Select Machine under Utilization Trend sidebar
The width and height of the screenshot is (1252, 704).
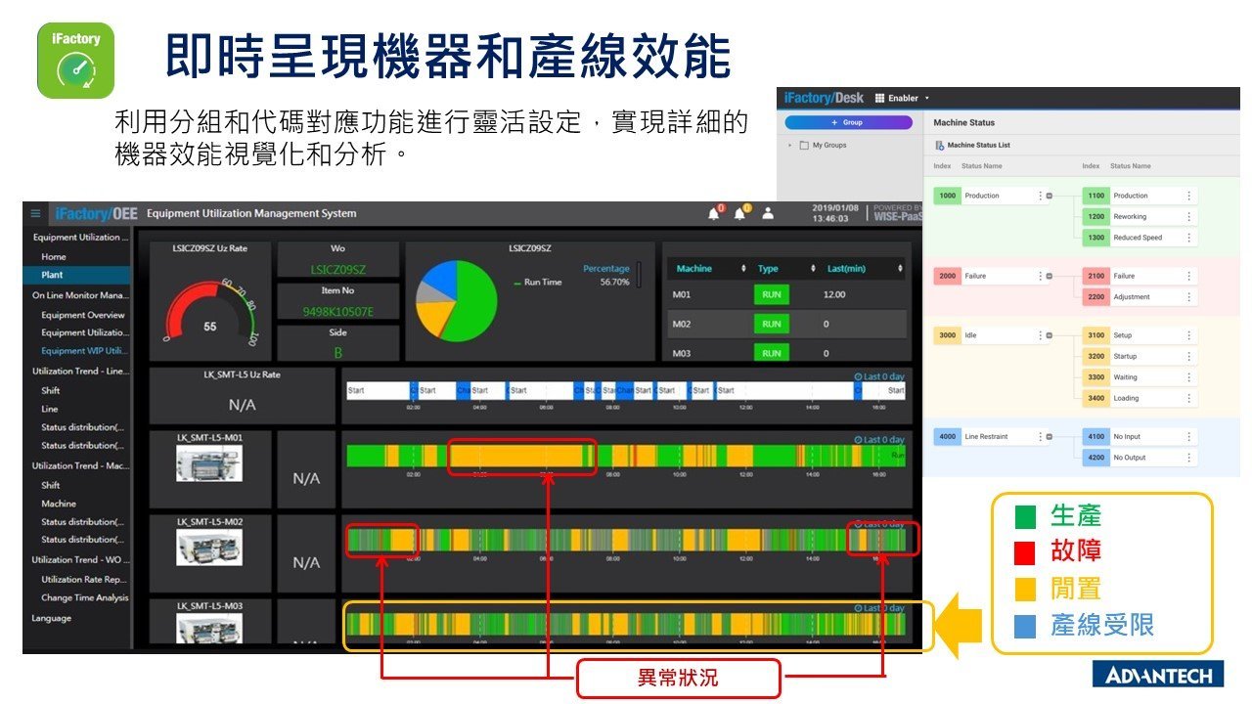[59, 504]
